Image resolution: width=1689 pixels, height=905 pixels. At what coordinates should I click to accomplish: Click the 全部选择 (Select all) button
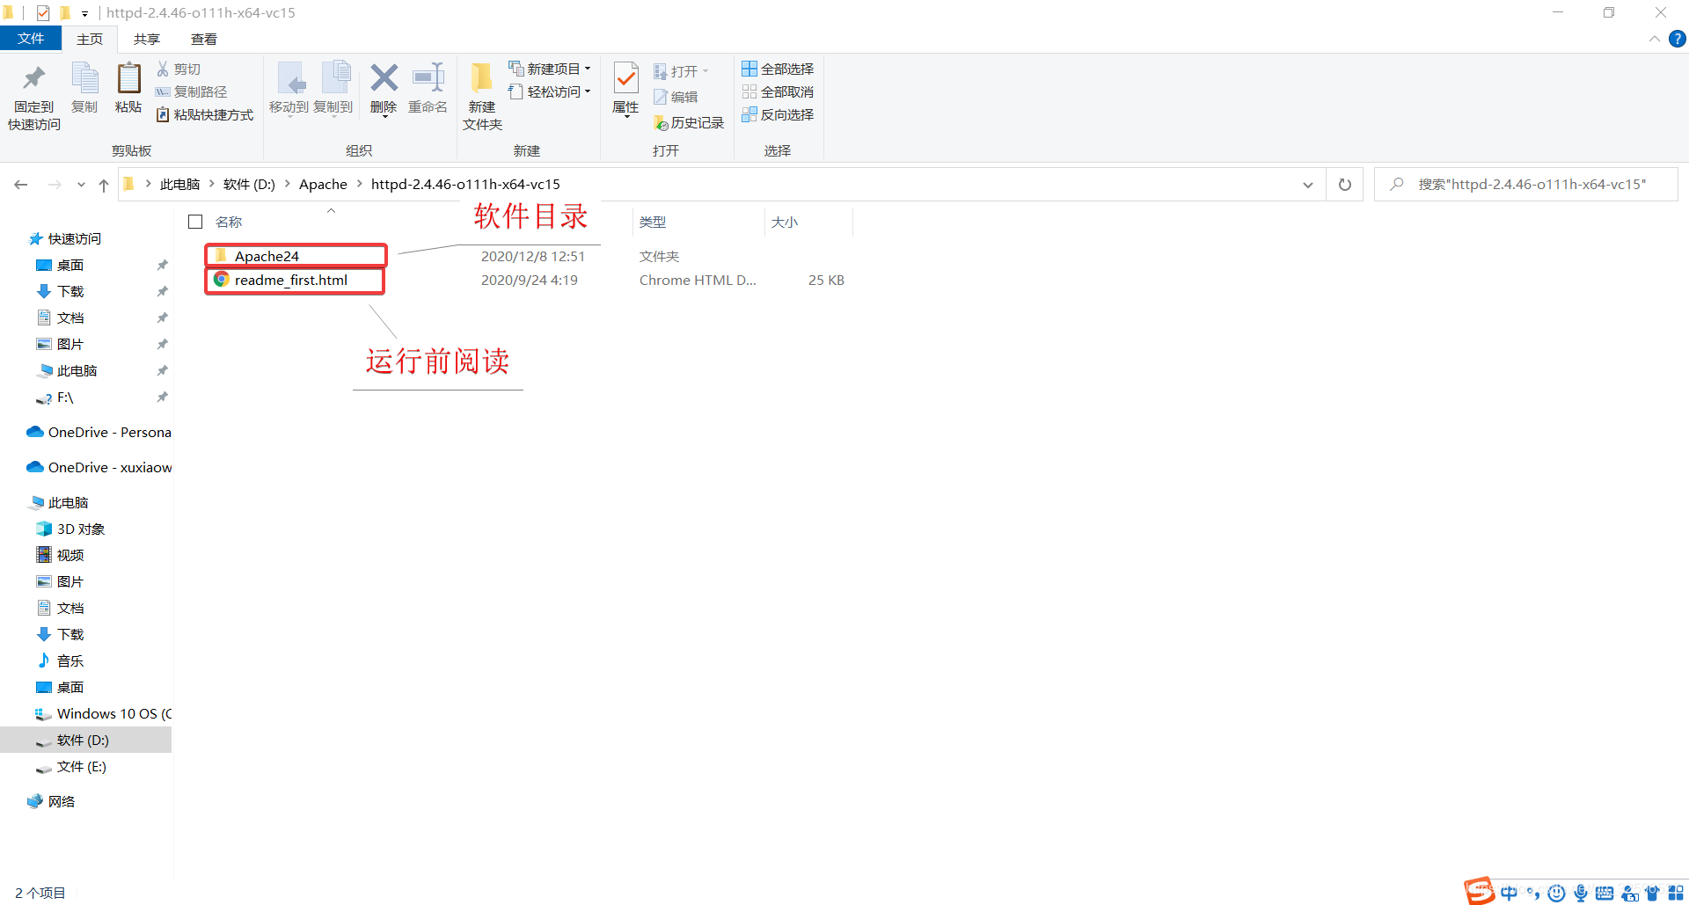(778, 69)
